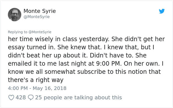This screenshot has width=173, height=108.
Task: Click the final line 'there's a right way'
Action: point(36,80)
